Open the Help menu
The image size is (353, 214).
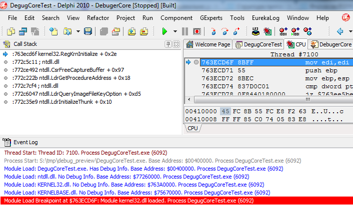[322, 18]
